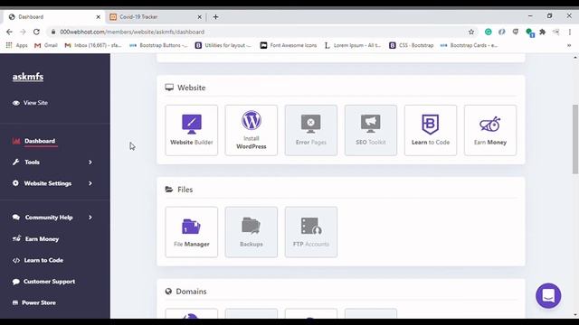Click the bookmark star in address bar
The image size is (579, 325).
pos(471,32)
